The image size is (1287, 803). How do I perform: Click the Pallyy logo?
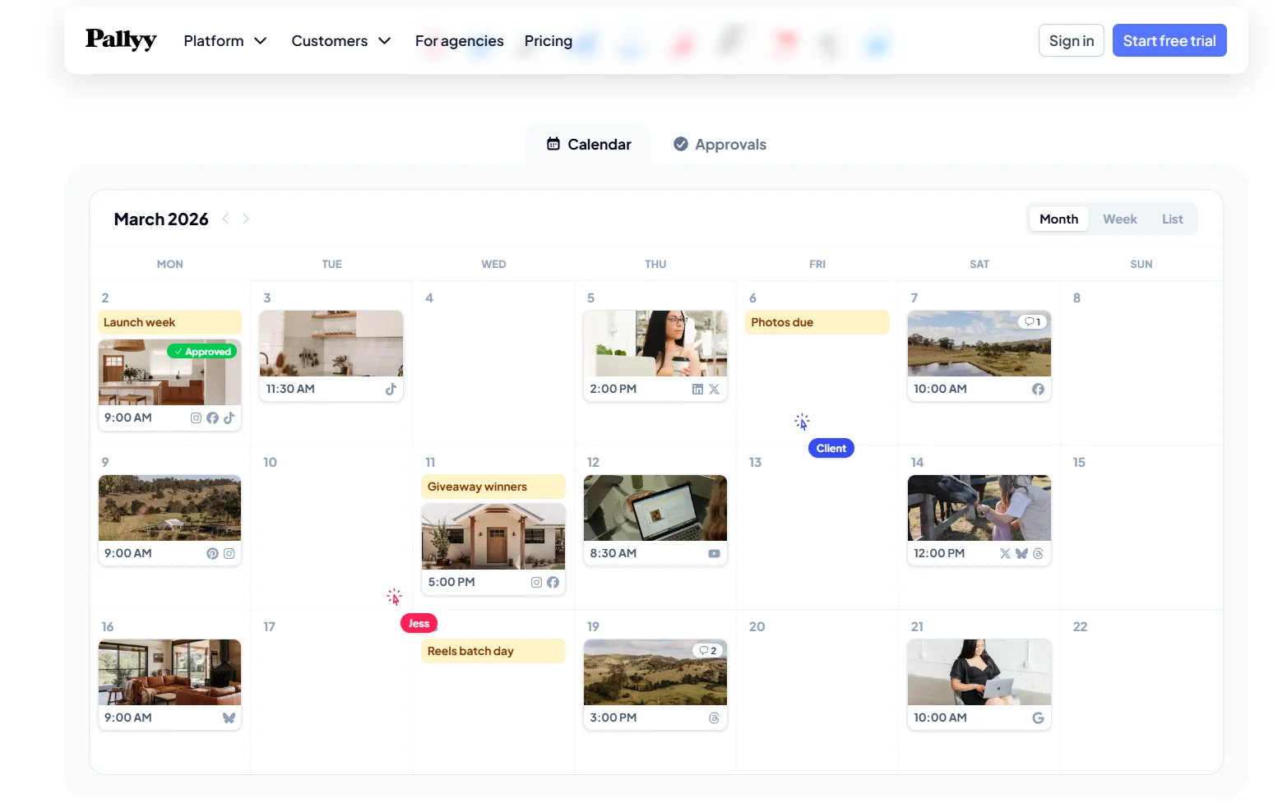click(121, 39)
